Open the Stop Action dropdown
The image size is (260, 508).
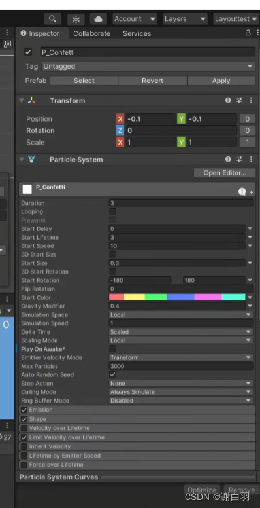(x=181, y=383)
